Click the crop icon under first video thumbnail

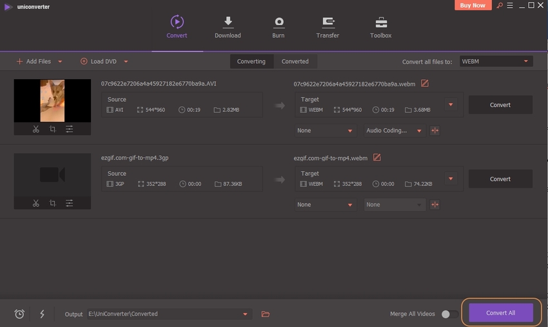[52, 129]
